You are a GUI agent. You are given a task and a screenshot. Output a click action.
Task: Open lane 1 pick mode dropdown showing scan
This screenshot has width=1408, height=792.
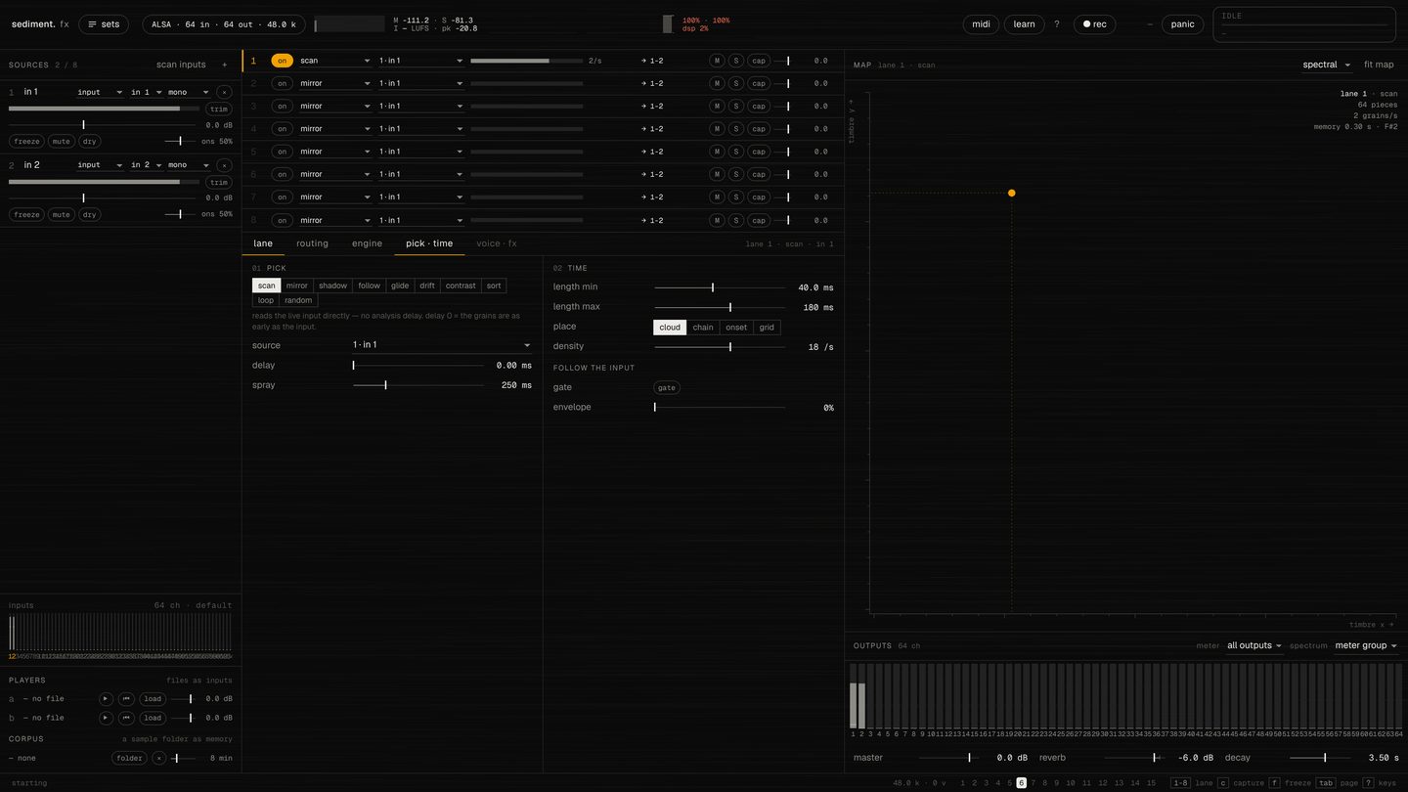pos(335,61)
